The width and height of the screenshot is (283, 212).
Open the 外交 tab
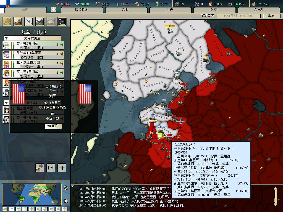[x=214, y=10]
